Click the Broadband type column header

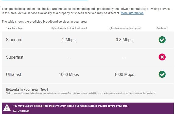pos(14,28)
